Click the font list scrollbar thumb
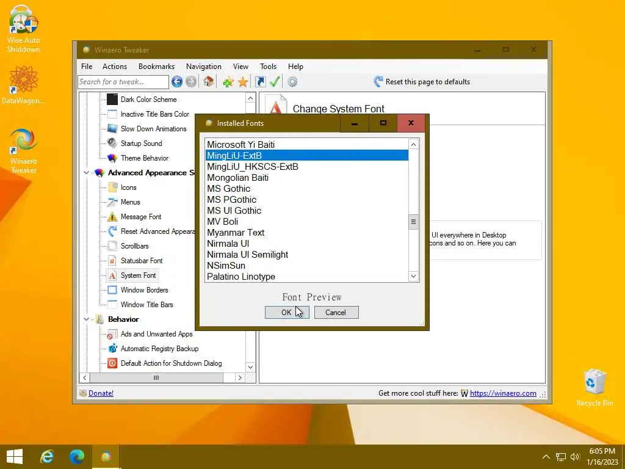The width and height of the screenshot is (625, 469). 413,222
